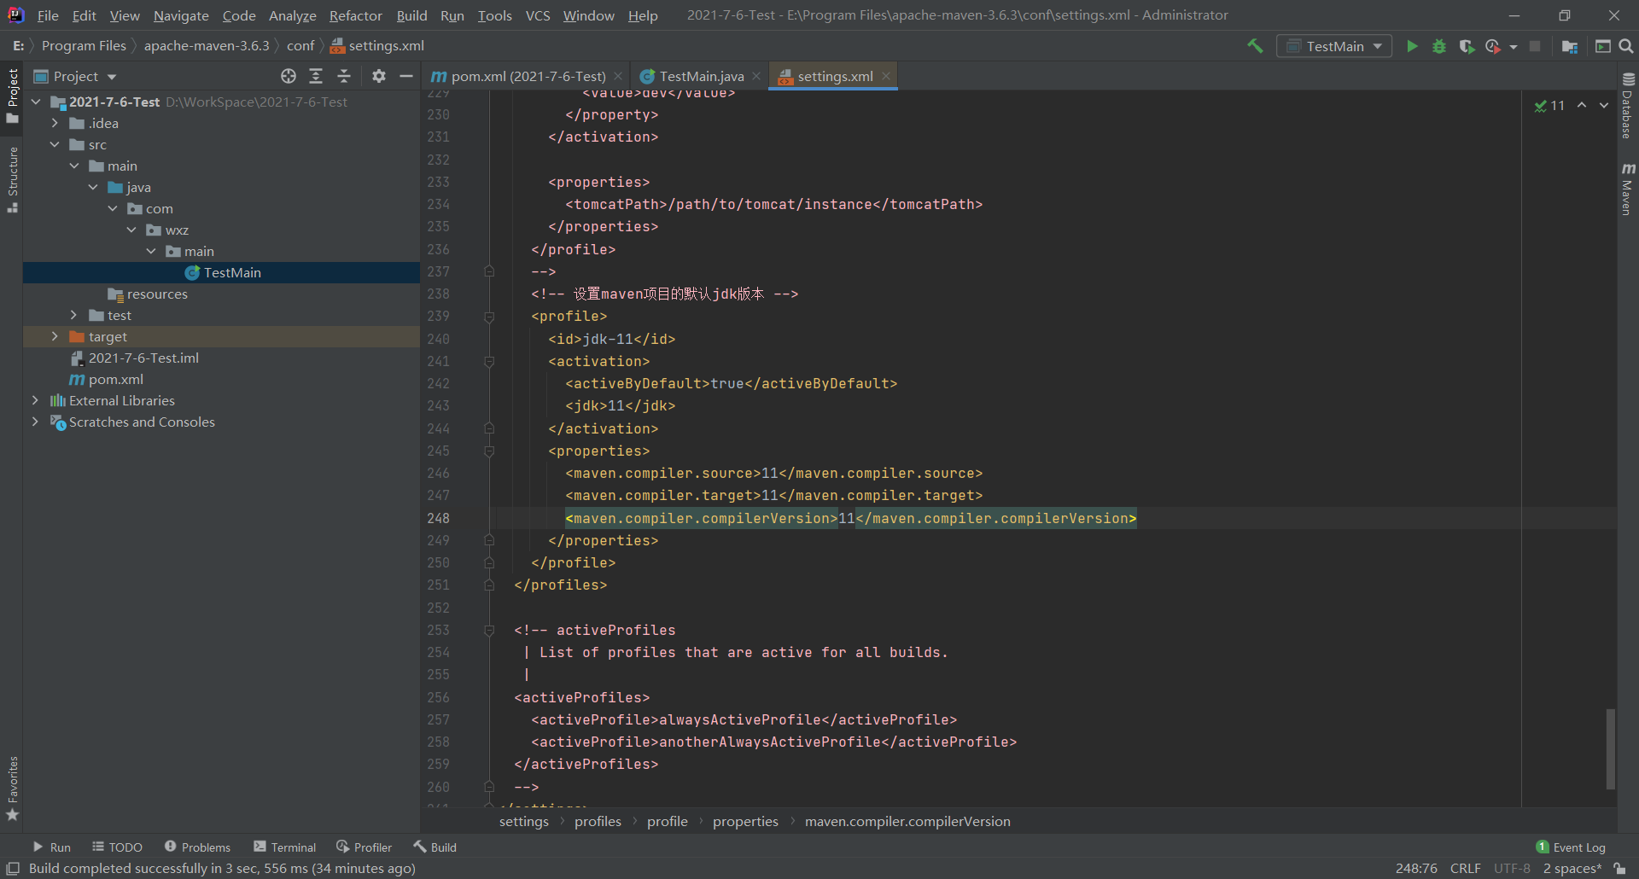
Task: Toggle code fold at activeProfiles comment line 253
Action: 489,631
